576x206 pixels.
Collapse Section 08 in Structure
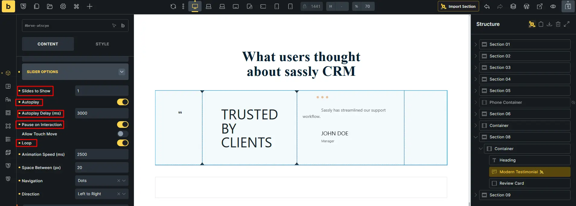point(476,137)
